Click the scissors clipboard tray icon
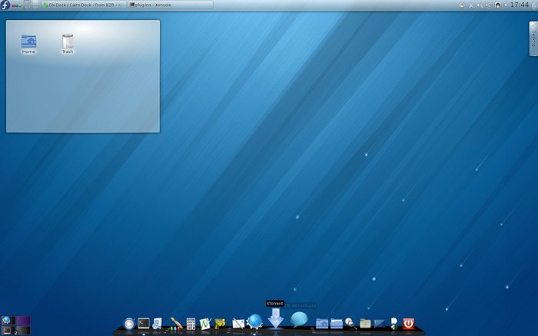 pyautogui.click(x=471, y=5)
